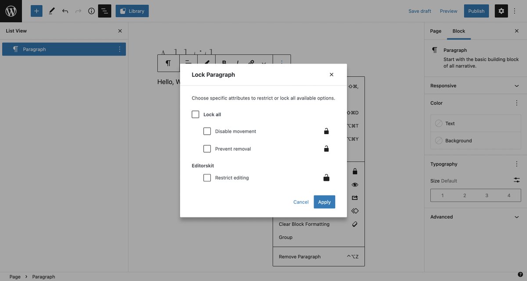Click the diamond code icon in options menu

click(355, 211)
